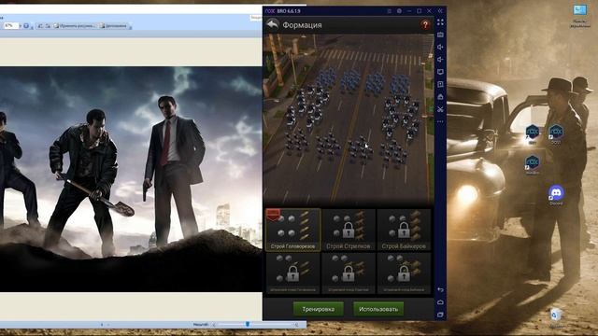
Task: Select the Строй Головорезов formation
Action: coord(292,230)
